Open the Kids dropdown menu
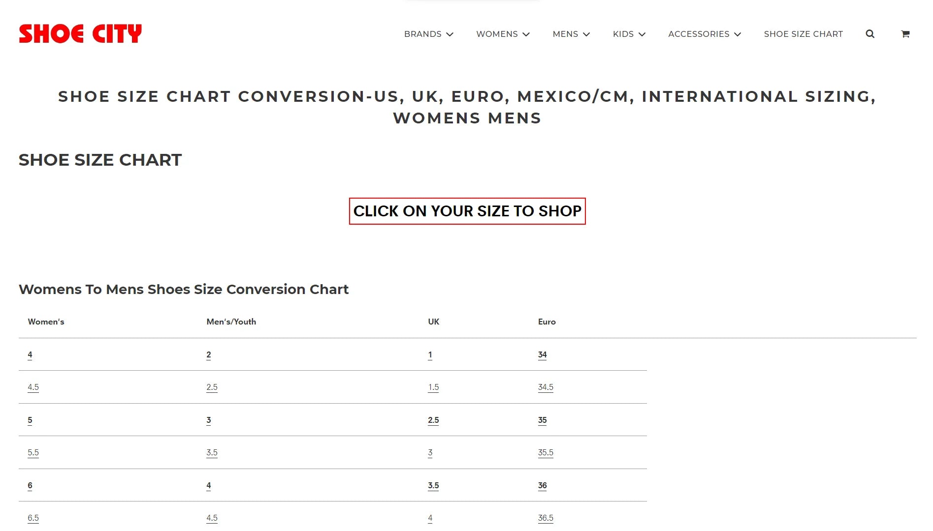Image resolution: width=933 pixels, height=531 pixels. (629, 34)
